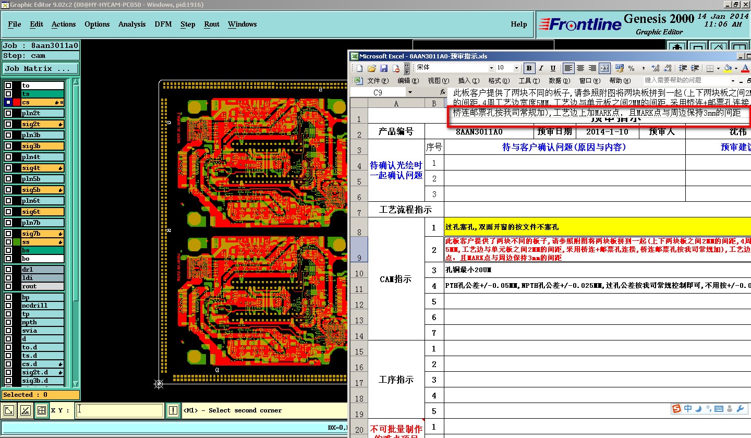Click the Help menu button in Genesis

[518, 24]
